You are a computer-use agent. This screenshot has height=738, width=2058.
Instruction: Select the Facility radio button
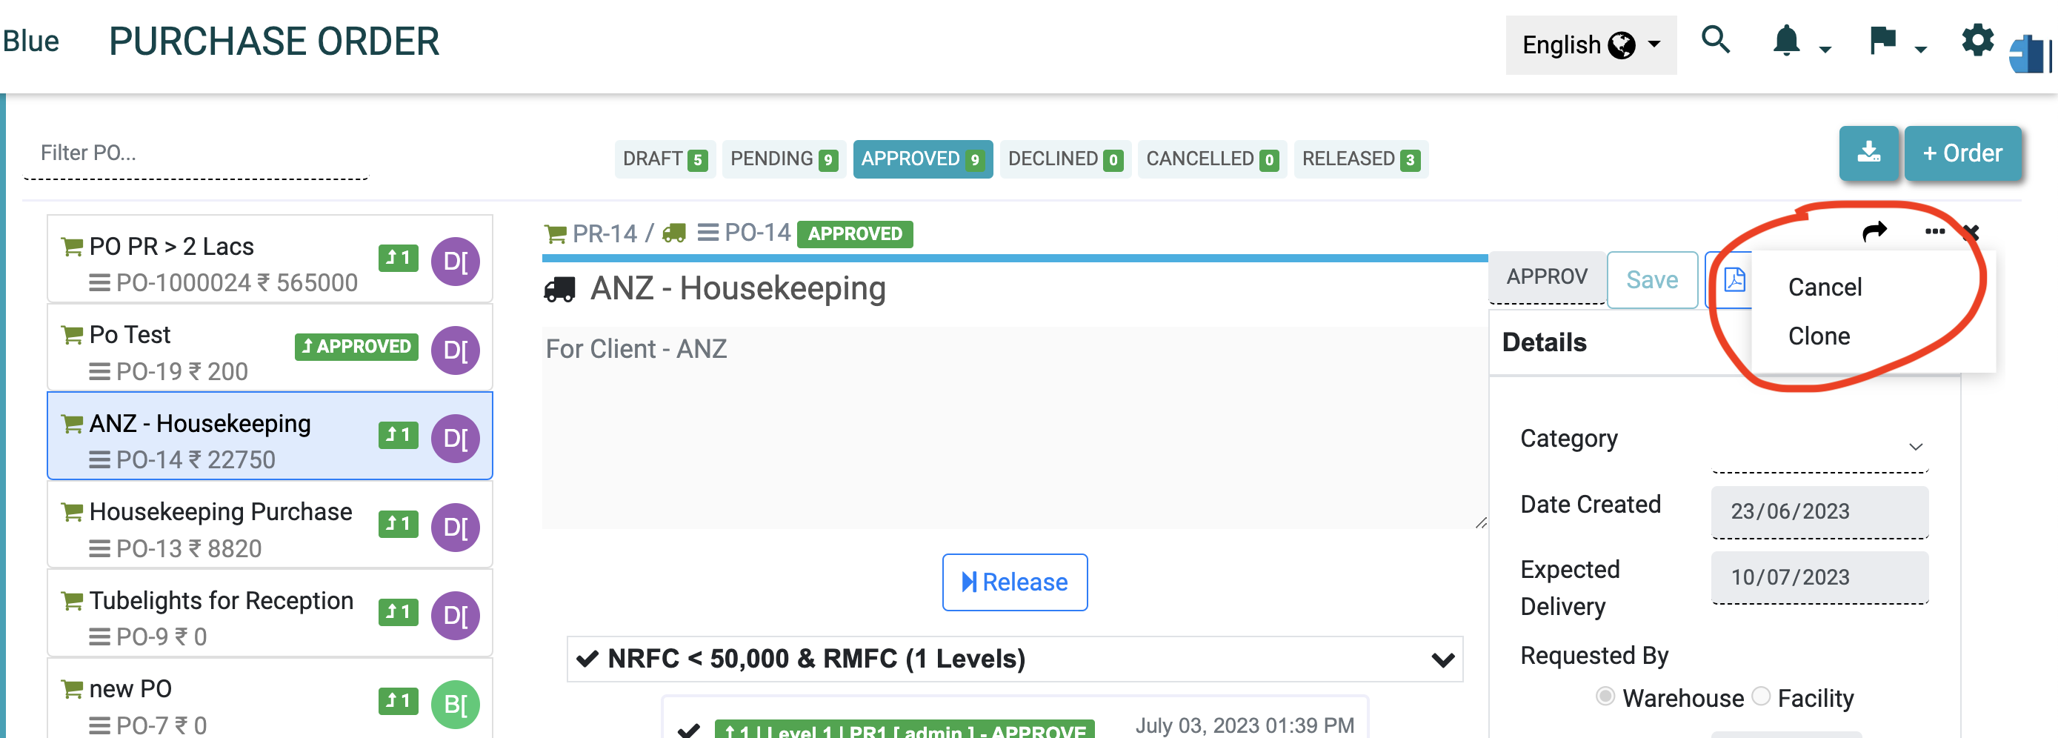[x=1761, y=697]
